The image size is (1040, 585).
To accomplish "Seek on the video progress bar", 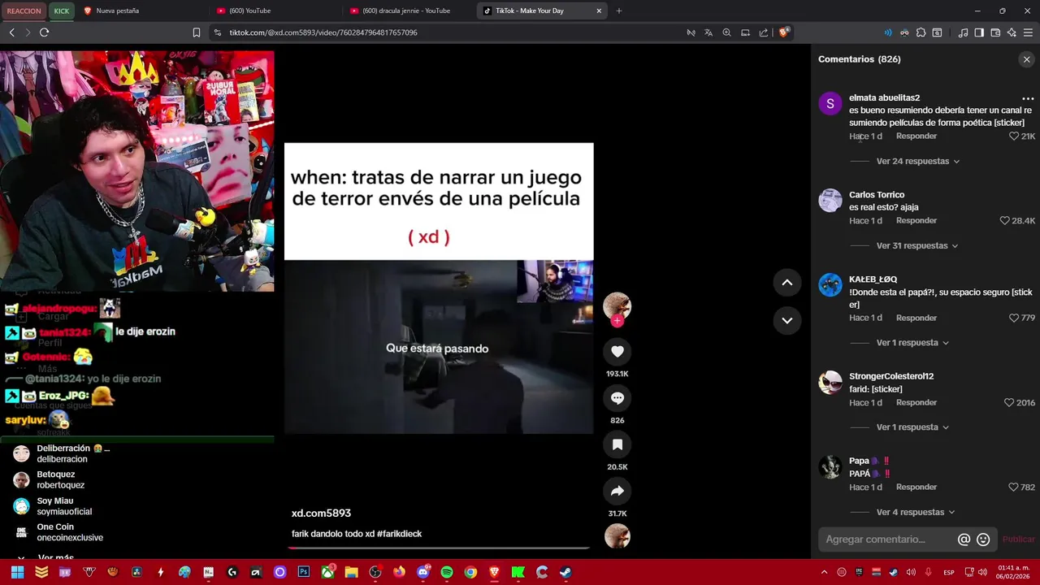I will [x=439, y=548].
